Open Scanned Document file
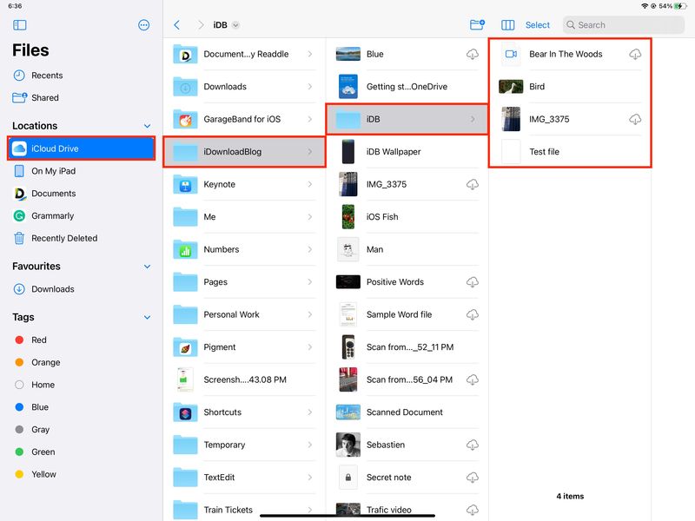This screenshot has width=695, height=521. 407,412
